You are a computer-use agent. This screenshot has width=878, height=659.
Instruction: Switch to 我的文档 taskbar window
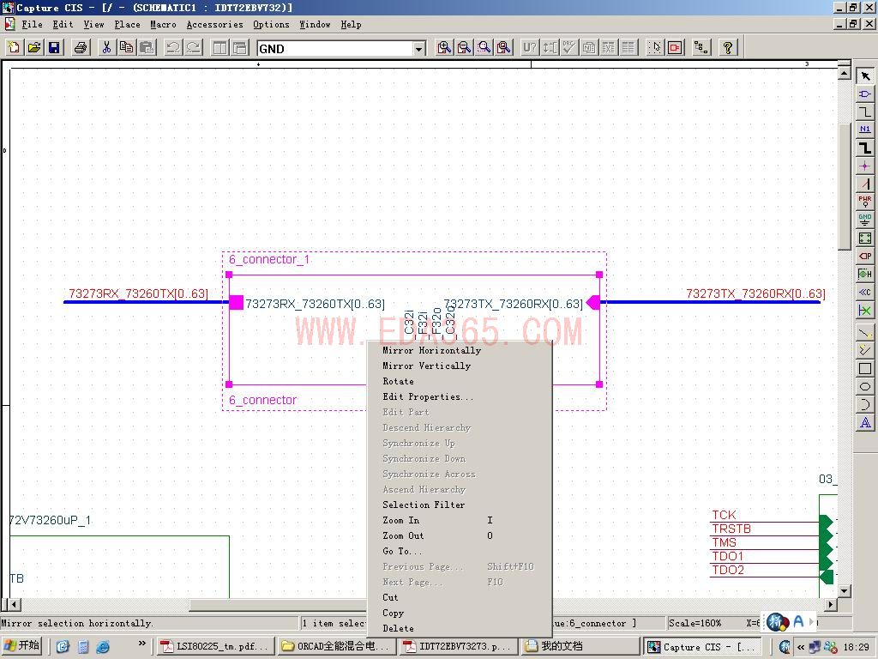580,647
